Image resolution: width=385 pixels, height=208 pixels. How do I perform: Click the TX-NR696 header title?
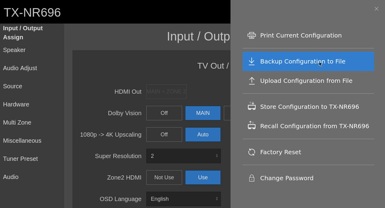(32, 13)
